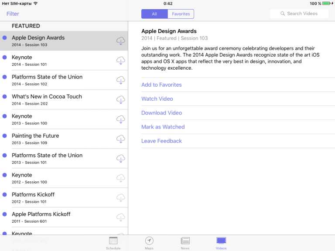Tap Download Video link
The image size is (335, 251).
point(161,113)
